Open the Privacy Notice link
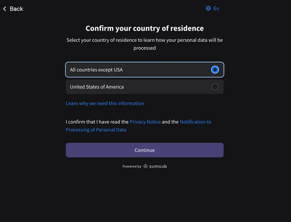291x222 pixels. [x=145, y=122]
